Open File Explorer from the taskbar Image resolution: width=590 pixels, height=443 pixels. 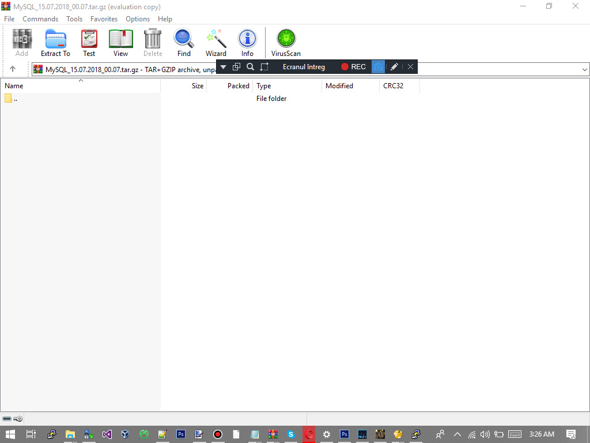(x=70, y=434)
